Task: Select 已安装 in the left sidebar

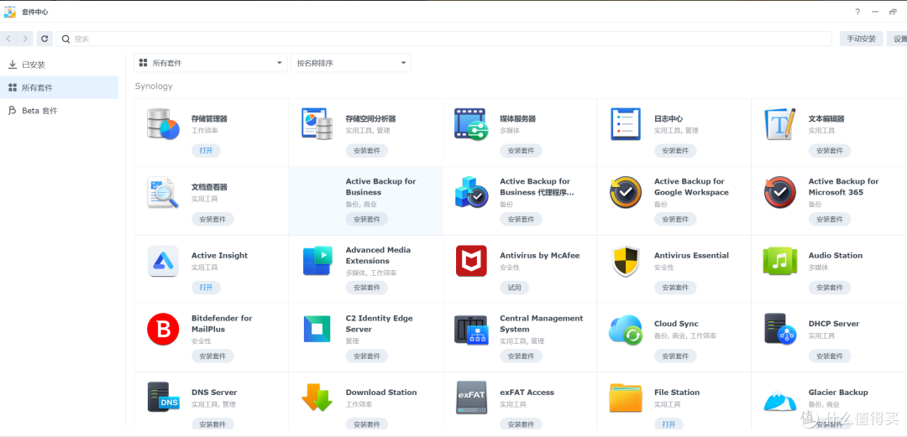Action: (x=34, y=65)
